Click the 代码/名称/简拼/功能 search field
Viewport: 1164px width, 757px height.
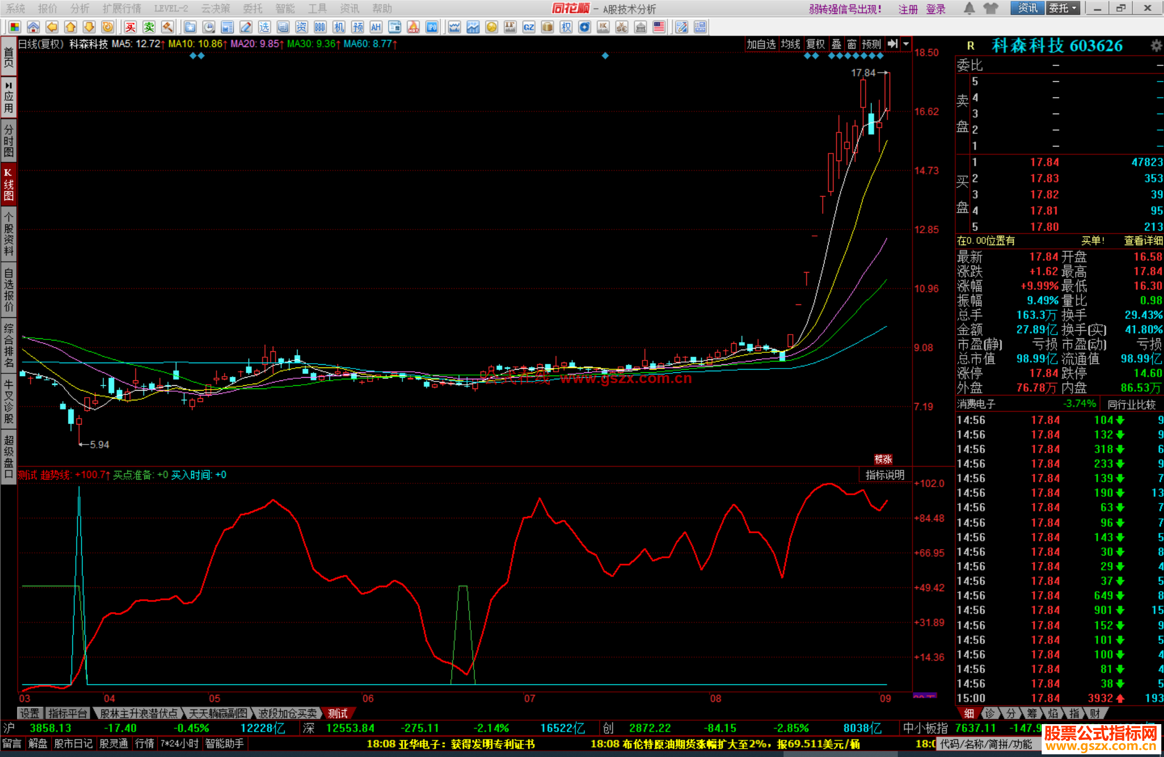[985, 744]
